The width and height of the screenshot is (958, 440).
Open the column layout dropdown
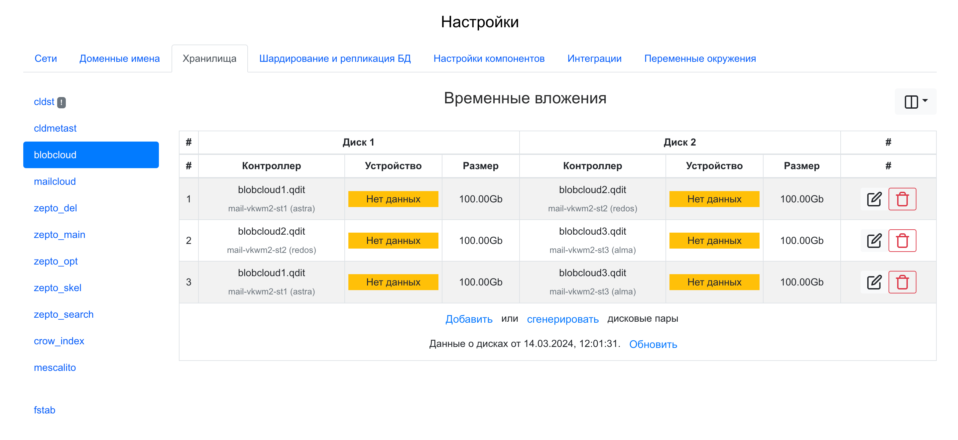(915, 102)
